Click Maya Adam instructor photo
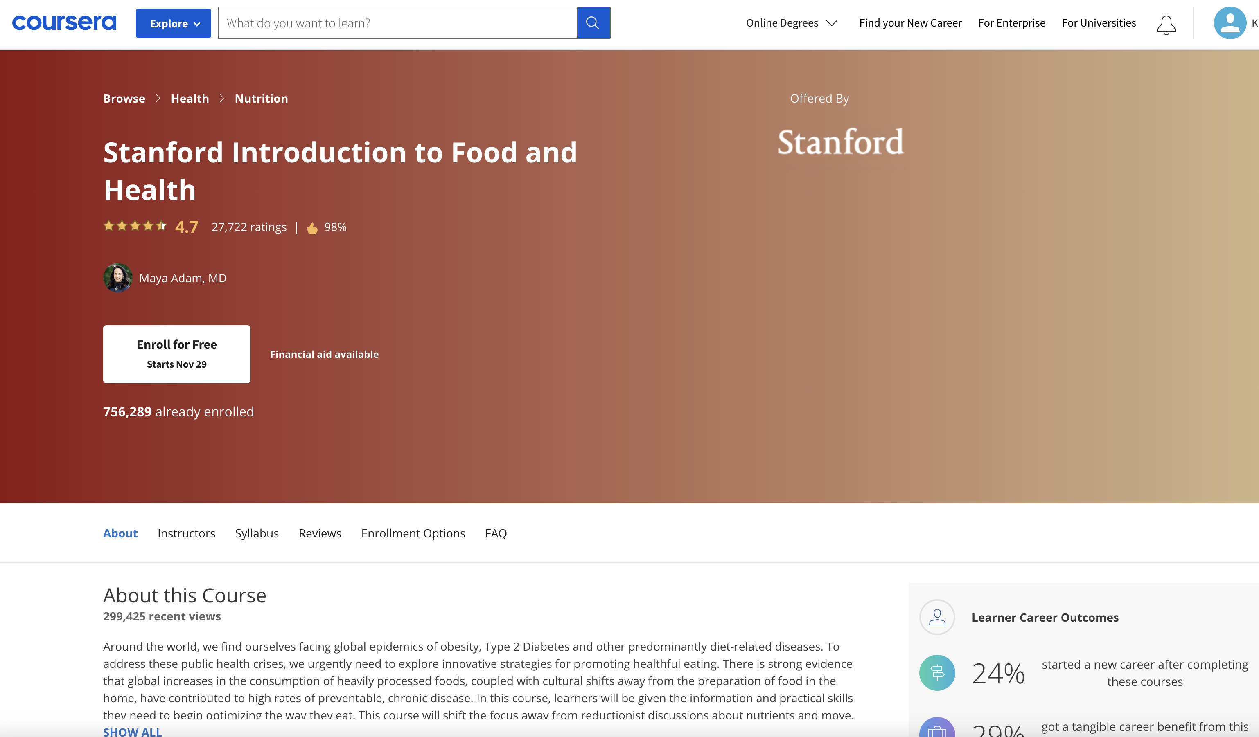 [x=117, y=278]
